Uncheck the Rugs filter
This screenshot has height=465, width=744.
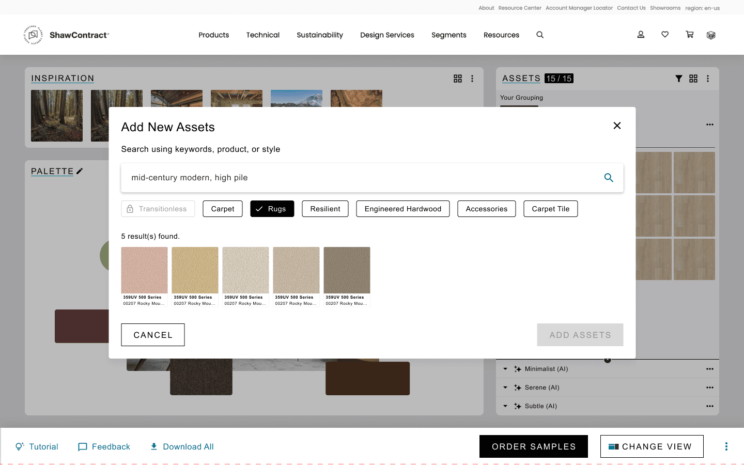pos(272,209)
